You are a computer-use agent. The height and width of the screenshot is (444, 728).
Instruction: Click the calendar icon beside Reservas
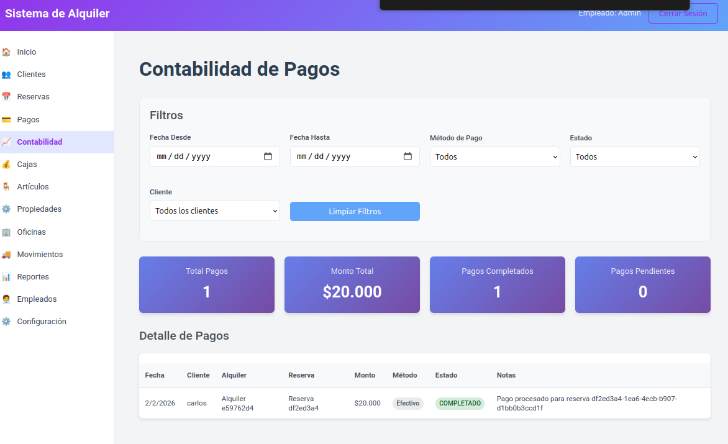coord(6,96)
